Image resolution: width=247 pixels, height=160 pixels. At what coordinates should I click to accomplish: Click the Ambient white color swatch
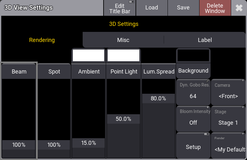tap(89, 55)
